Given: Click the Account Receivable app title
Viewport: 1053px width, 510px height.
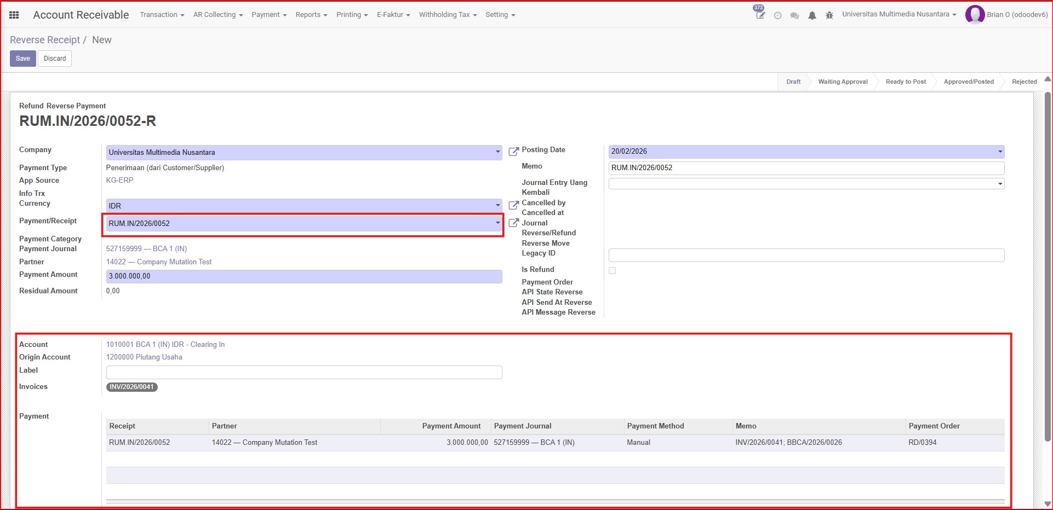Looking at the screenshot, I should click(x=81, y=15).
